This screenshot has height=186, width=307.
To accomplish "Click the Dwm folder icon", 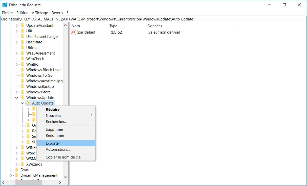I will [x=16, y=170].
